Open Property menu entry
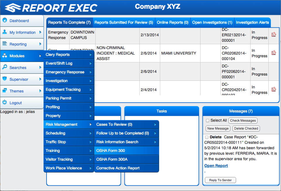Viewport: 281px width, 191px height. (x=69, y=116)
